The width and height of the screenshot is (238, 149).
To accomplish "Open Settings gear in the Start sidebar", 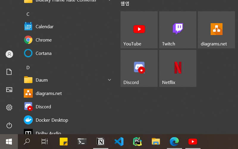I will point(9,107).
